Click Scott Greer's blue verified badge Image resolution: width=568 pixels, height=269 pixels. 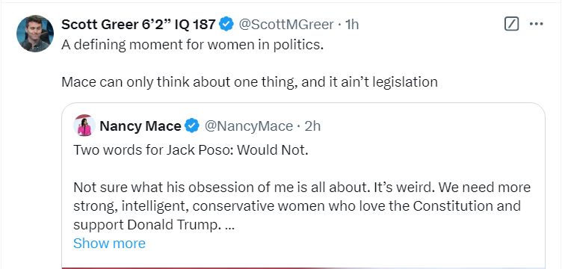tap(227, 24)
